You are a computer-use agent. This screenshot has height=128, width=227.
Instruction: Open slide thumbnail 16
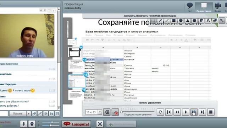(x=74, y=52)
